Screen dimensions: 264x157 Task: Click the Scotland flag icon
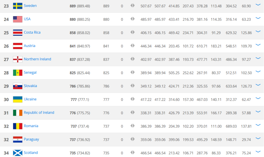[x=18, y=153]
